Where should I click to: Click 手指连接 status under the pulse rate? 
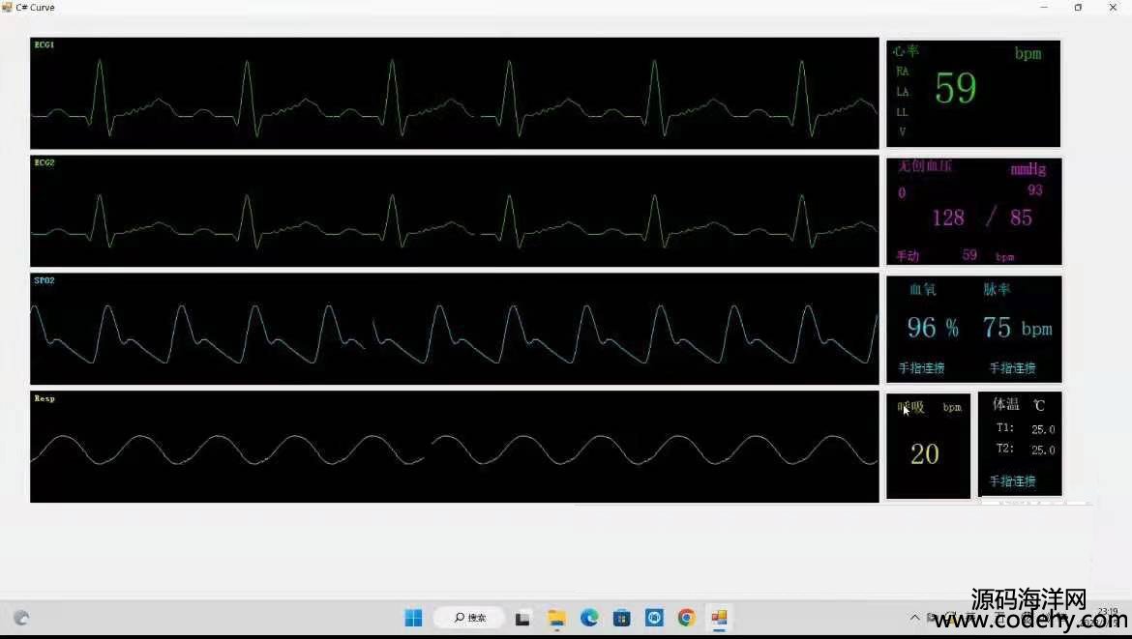pyautogui.click(x=1012, y=367)
